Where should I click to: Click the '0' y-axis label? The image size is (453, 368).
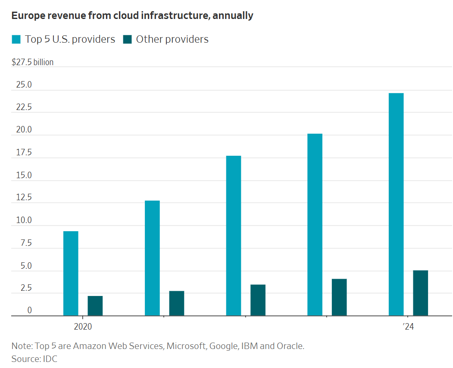(x=30, y=311)
